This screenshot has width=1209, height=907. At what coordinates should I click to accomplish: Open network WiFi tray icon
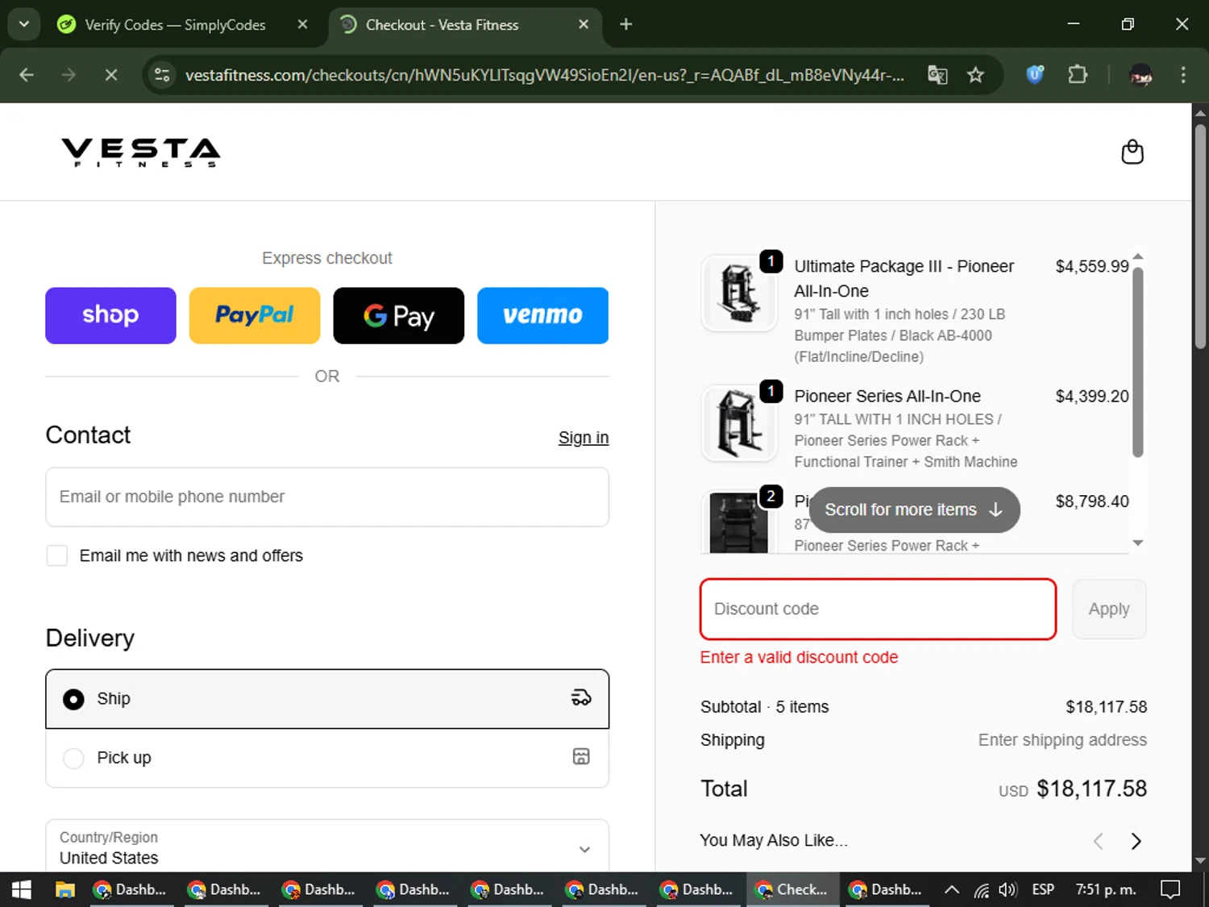[x=981, y=889]
